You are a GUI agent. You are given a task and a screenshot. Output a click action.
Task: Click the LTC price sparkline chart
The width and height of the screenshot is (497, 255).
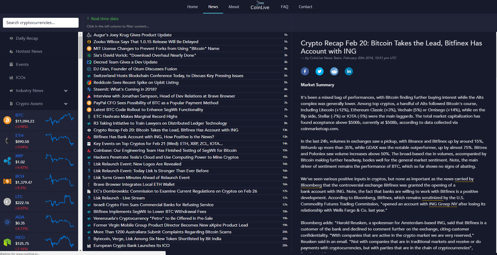tap(60, 201)
